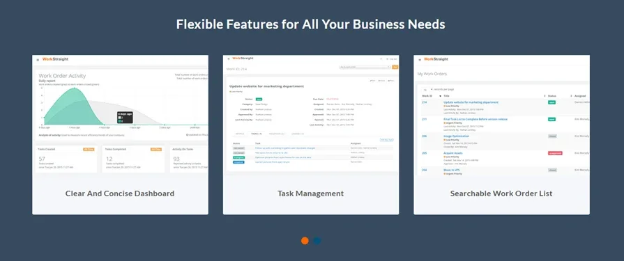
Task: Click the Flexible Features for All heading
Action: coord(311,24)
